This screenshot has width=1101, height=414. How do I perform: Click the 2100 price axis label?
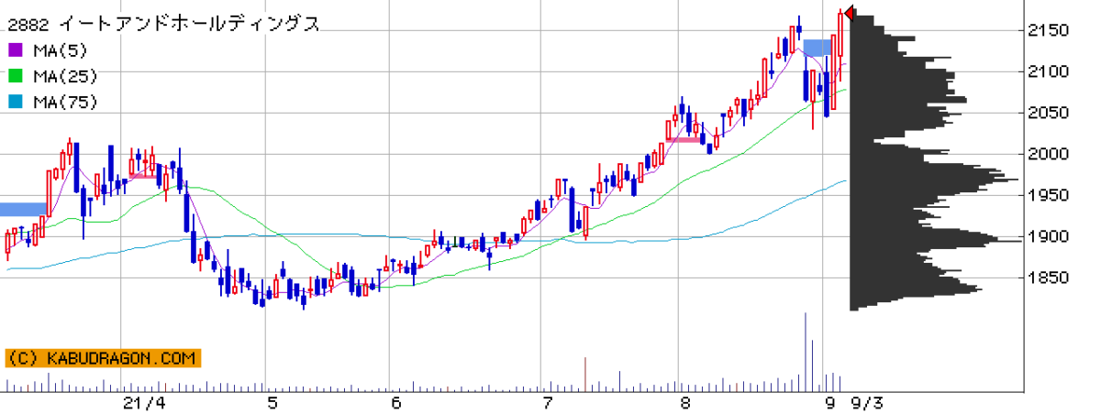[x=1051, y=71]
